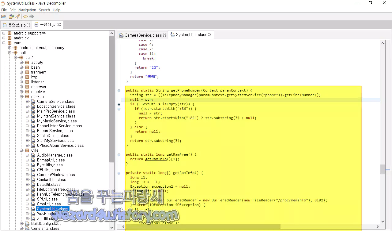Image resolution: width=392 pixels, height=231 pixels.
Task: Select the MainProService.class file icon
Action: (x=33, y=111)
